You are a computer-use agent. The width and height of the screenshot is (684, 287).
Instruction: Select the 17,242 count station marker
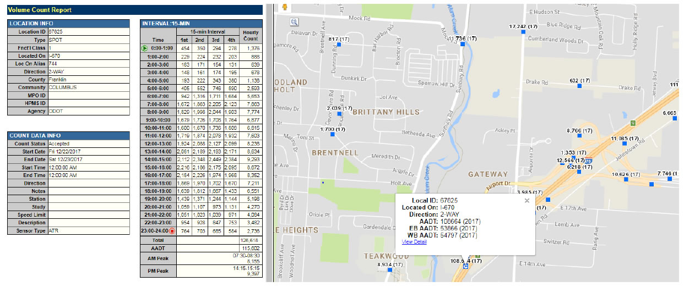[x=524, y=32]
